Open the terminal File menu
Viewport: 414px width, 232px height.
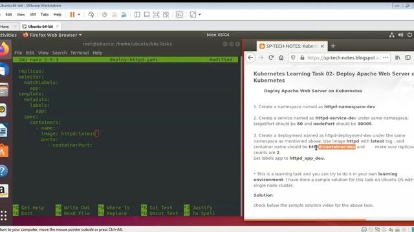tap(18, 53)
